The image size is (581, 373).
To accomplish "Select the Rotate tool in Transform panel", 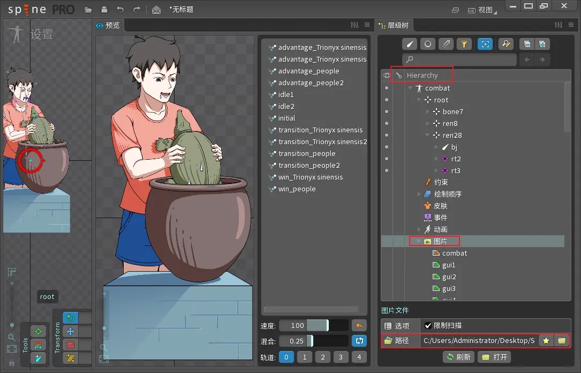I will coord(70,318).
